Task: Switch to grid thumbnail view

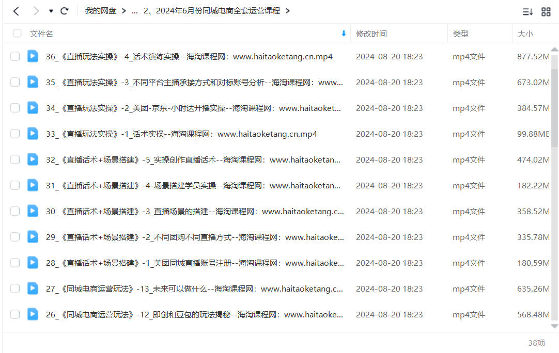Action: (546, 12)
